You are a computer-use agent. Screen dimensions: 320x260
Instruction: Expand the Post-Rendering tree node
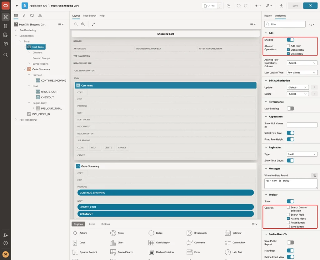tap(16, 120)
